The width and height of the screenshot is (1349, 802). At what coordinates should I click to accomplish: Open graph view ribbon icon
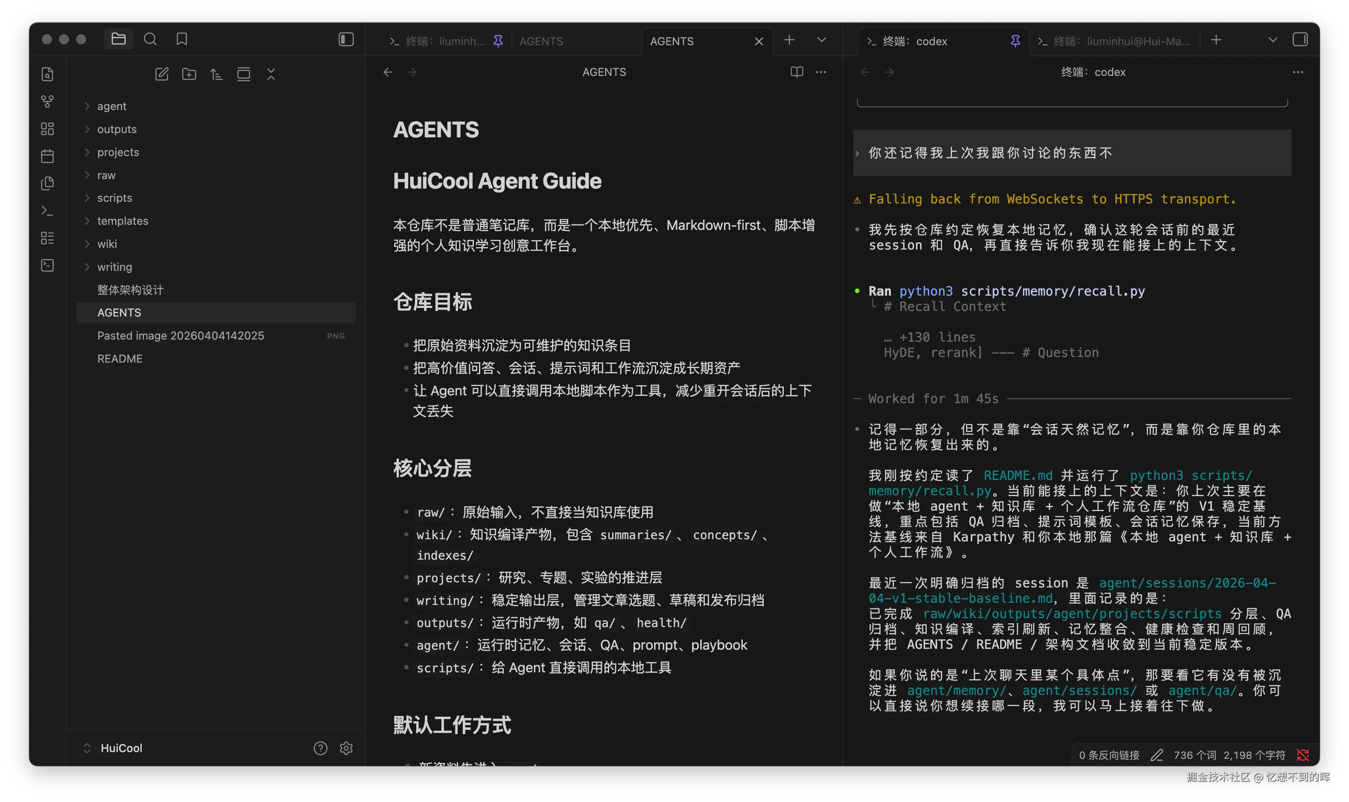pyautogui.click(x=47, y=101)
